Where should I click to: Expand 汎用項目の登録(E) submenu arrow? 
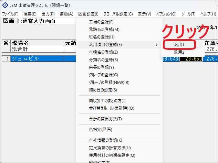point(156,45)
